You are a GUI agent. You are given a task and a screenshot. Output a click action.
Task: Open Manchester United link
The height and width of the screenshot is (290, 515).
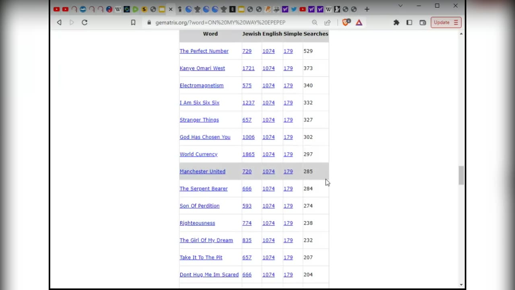(202, 172)
